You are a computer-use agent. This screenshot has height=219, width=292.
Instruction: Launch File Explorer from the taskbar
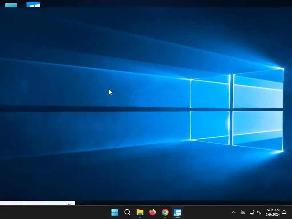point(140,212)
